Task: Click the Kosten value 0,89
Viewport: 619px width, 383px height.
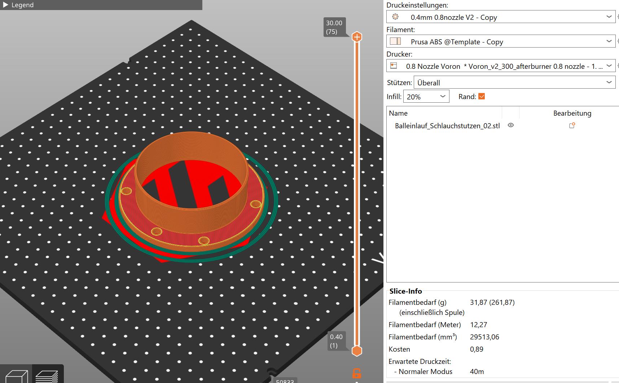Action: [x=477, y=349]
